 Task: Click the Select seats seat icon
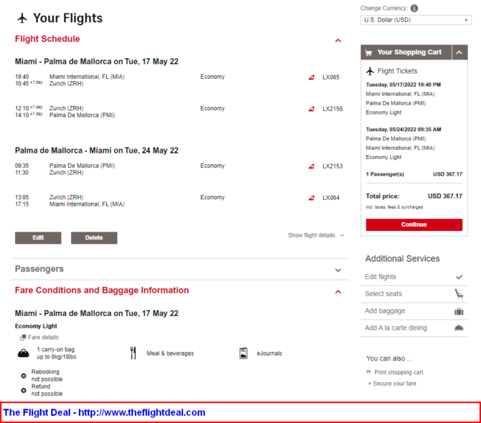(459, 294)
